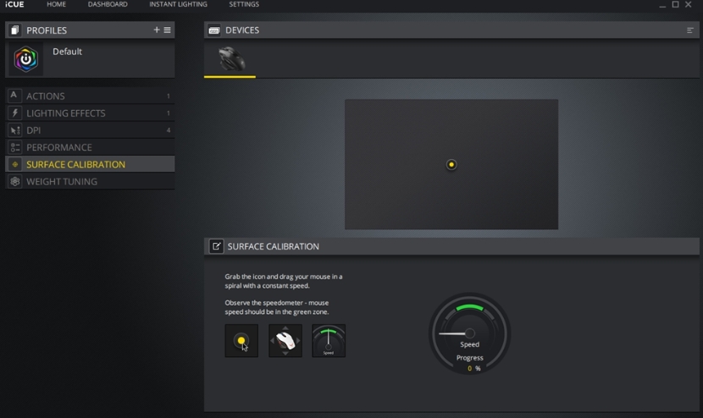Select the mouse device thumbnail
The height and width of the screenshot is (418, 703).
coord(230,59)
